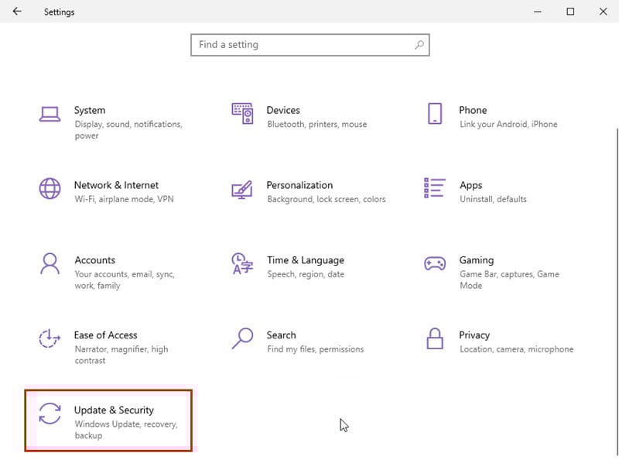
Task: Click the Personalization paintbrush icon
Action: (242, 190)
